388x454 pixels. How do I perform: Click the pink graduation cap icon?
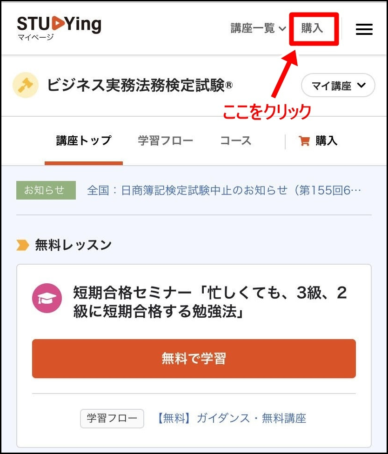pos(47,298)
